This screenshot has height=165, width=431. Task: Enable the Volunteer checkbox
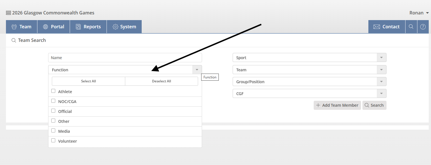tap(53, 141)
